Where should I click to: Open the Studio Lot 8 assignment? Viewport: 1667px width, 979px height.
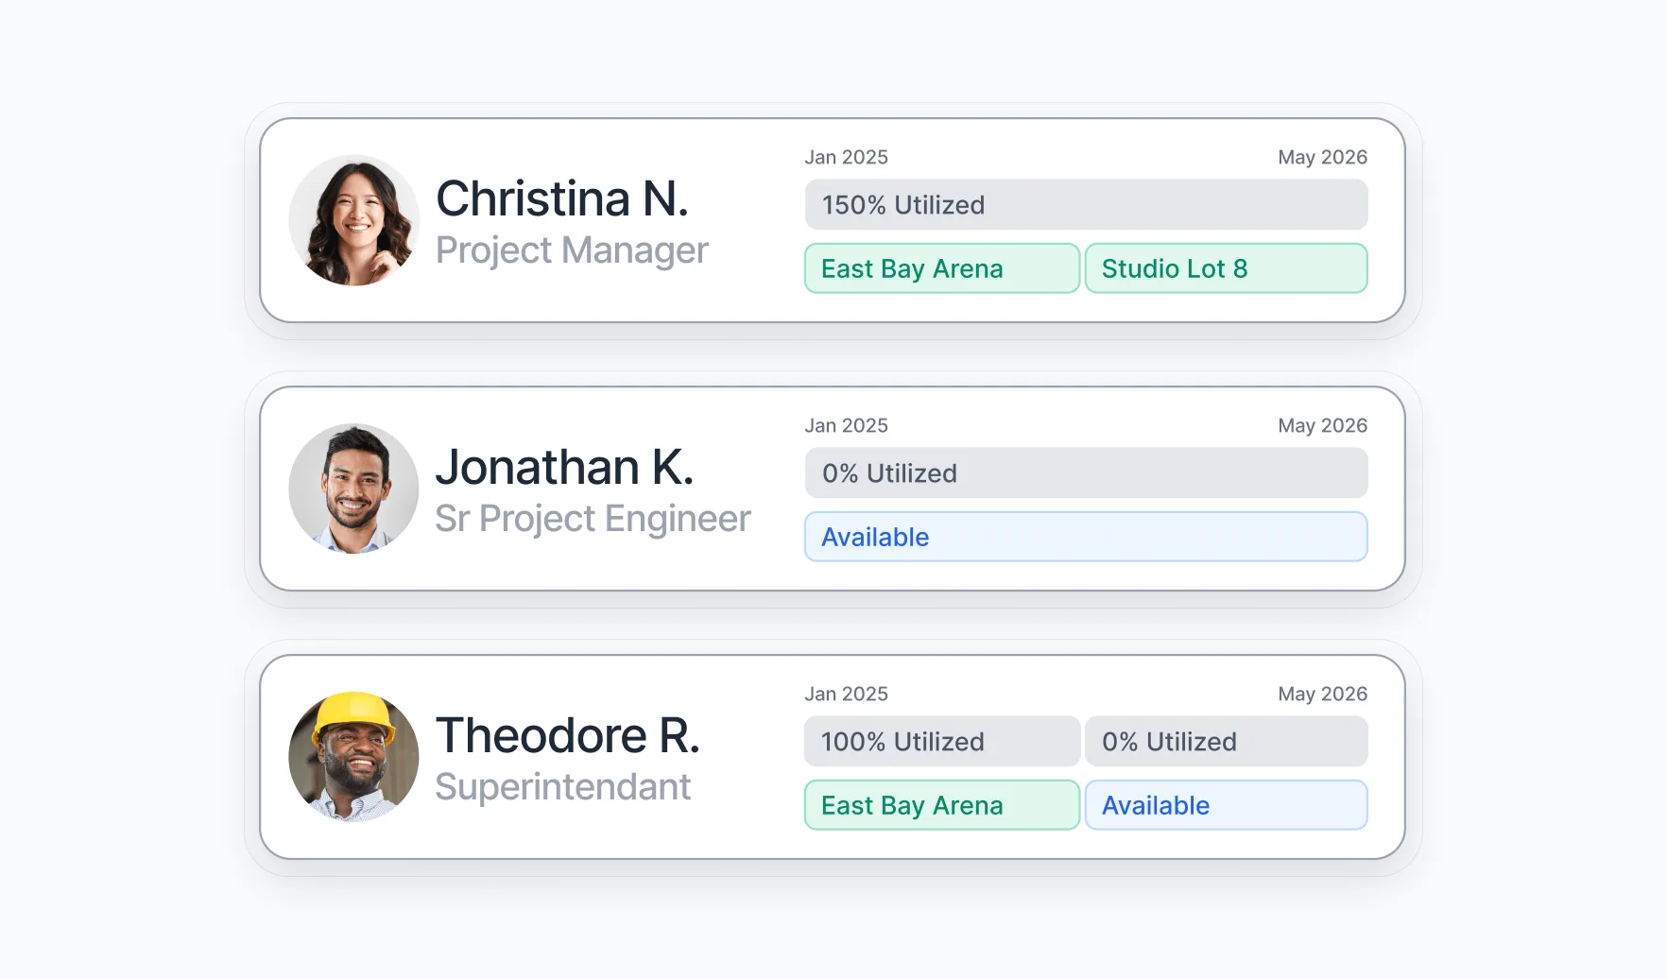click(1226, 268)
